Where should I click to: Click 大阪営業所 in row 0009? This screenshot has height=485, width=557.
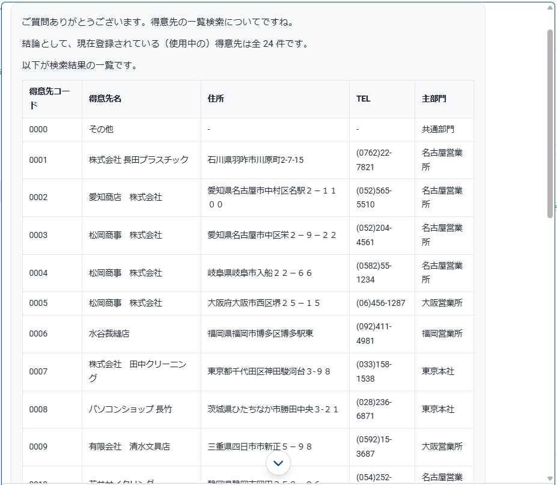point(444,447)
